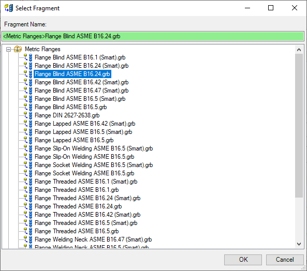Click icon beside highlighted Flange Blind ASME B16.24.grb
Viewport: 307px width, 271px height.
[28, 74]
